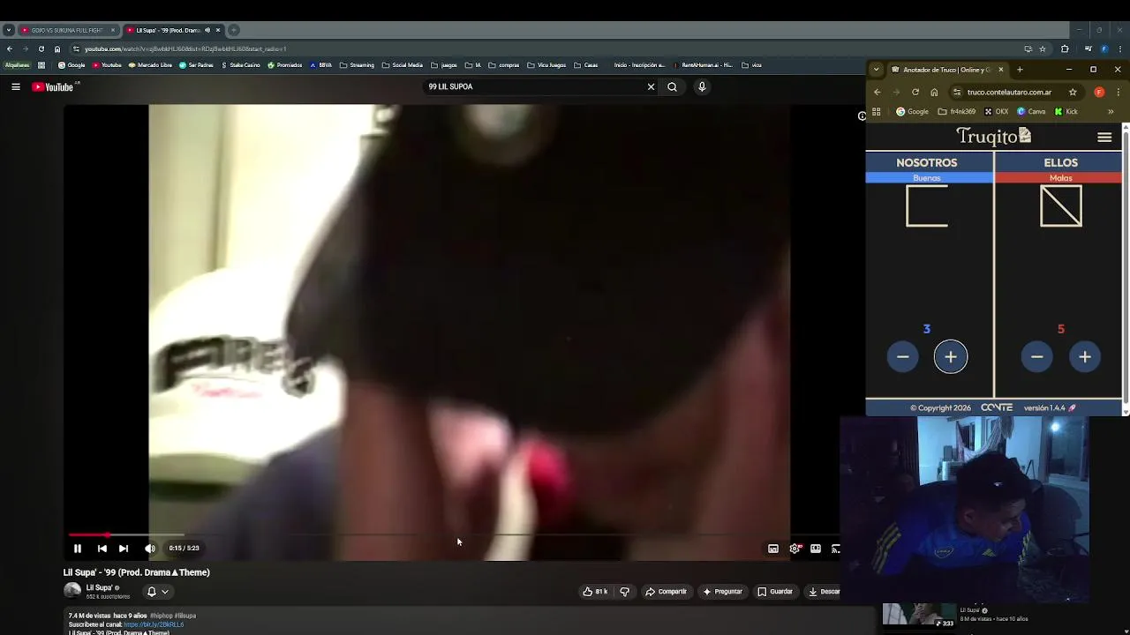Go to the YouTube home logo
Viewport: 1130px width, 635px height.
(55, 86)
